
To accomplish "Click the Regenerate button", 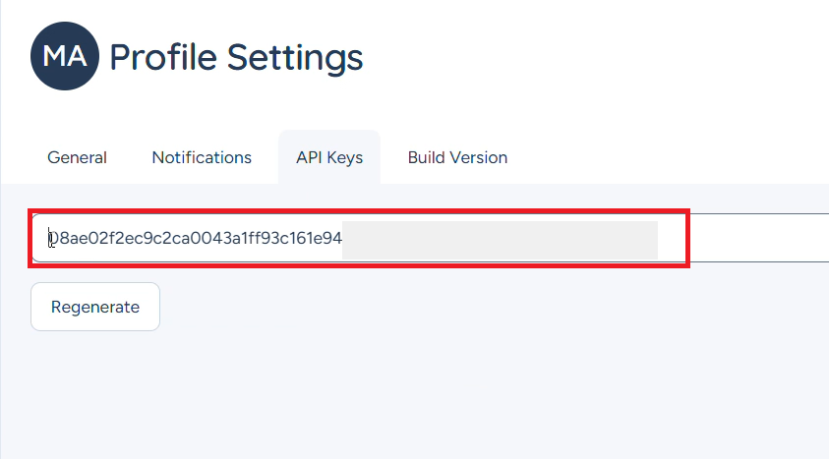I will click(95, 307).
